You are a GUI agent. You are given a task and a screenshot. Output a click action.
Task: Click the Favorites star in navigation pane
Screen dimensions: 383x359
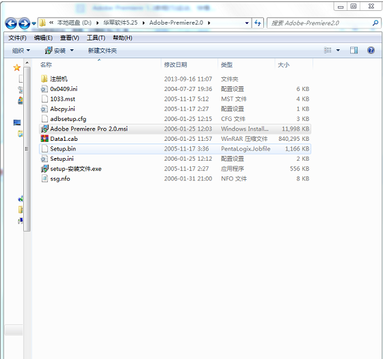point(17,68)
